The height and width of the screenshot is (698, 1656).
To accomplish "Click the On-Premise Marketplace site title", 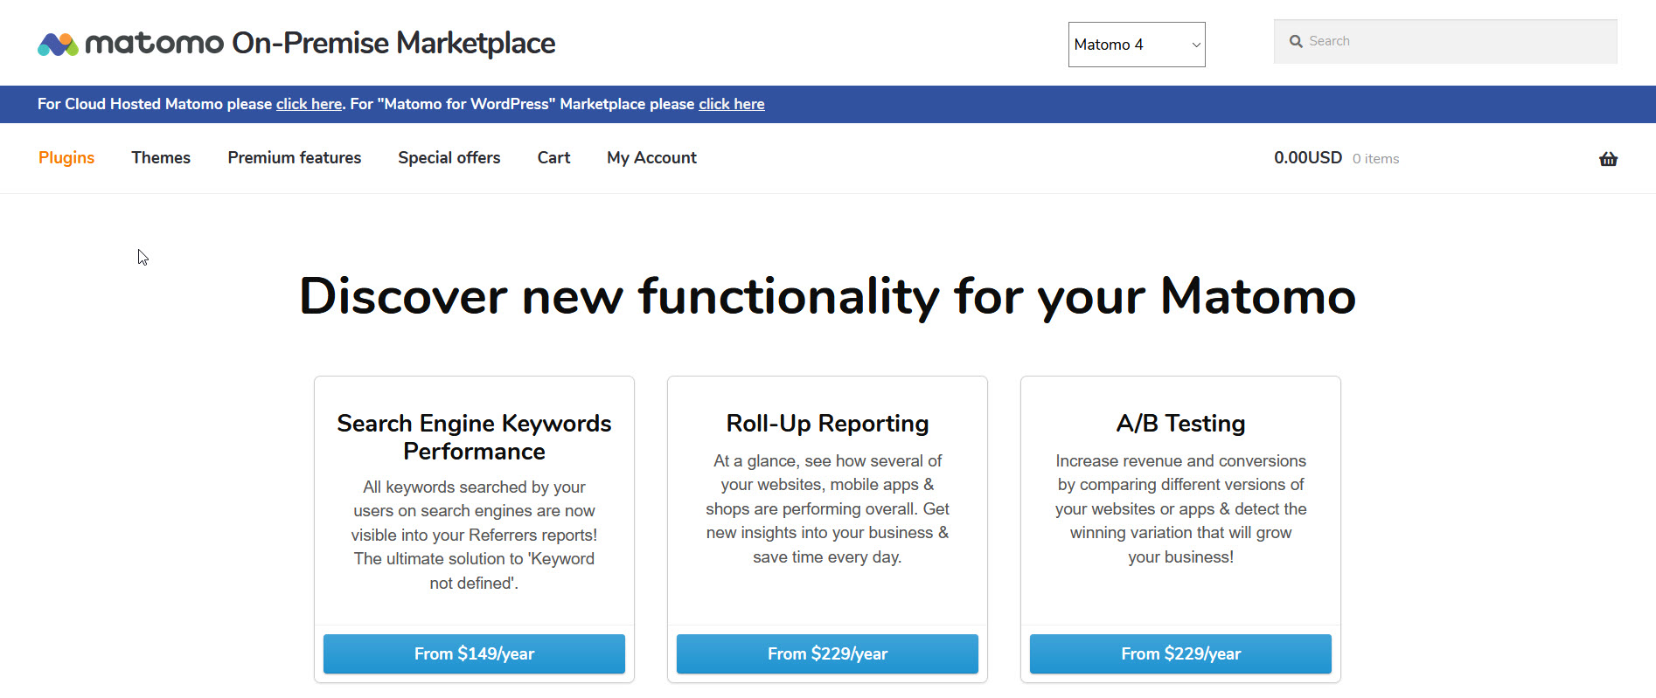I will point(393,43).
